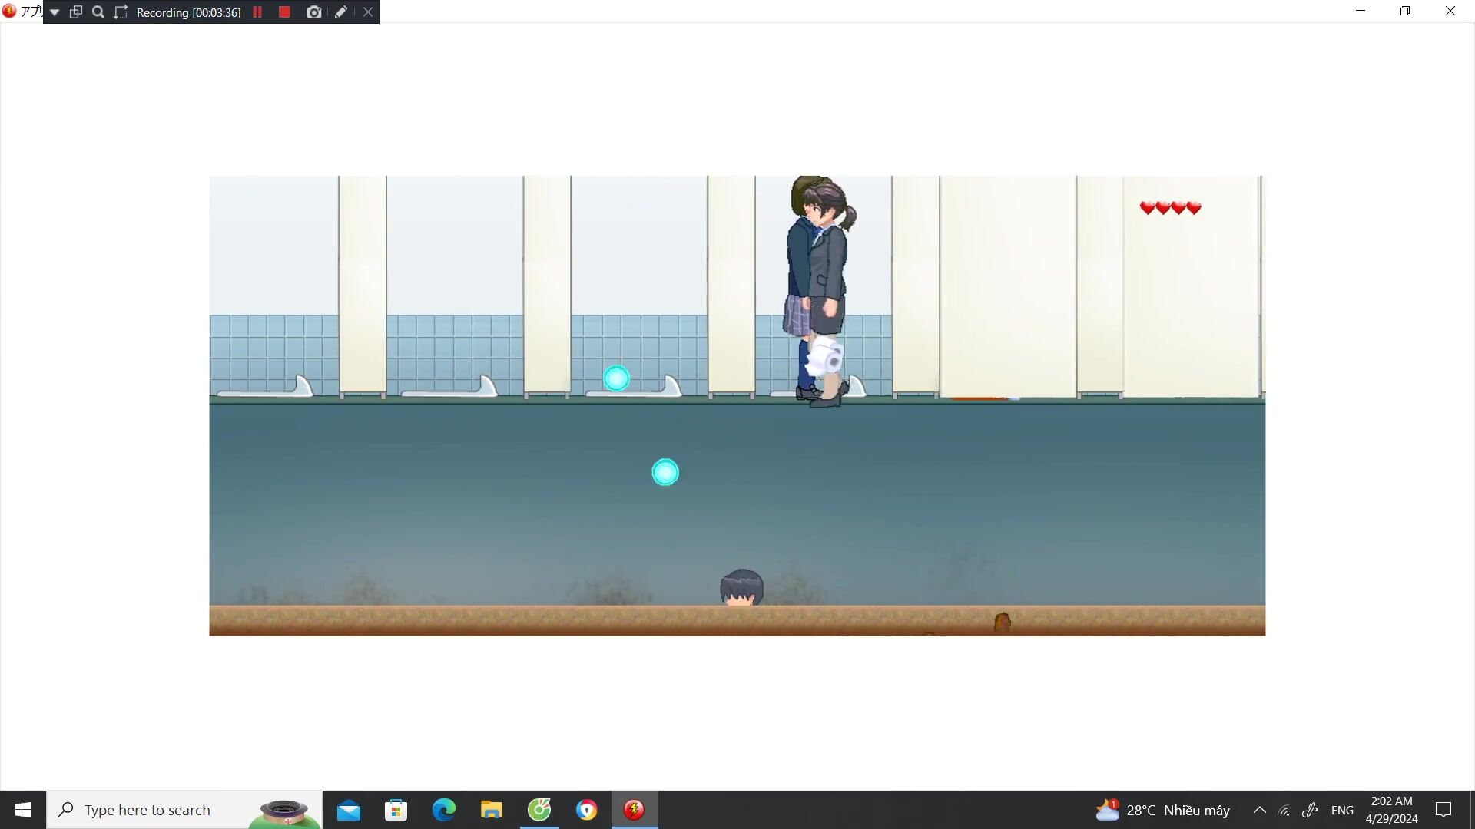Open File Explorer from taskbar

tap(491, 810)
